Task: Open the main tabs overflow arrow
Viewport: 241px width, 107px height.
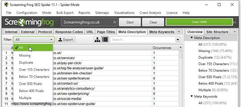Action: [x=179, y=32]
